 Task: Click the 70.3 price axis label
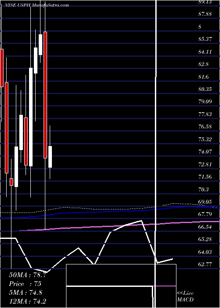pyautogui.click(x=203, y=190)
